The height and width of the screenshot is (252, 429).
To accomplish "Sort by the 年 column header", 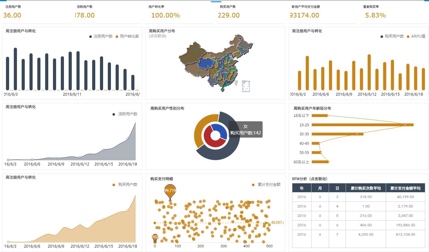I will click(x=302, y=188).
